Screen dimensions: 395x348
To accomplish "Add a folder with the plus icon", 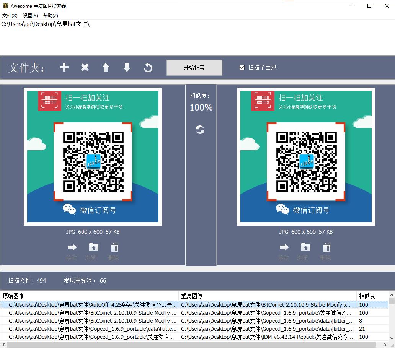I will (64, 67).
